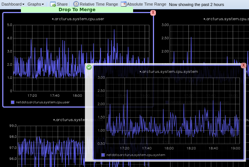This screenshot has width=249, height=167.
Task: Click the Share toolbar icon
Action: 53,4
